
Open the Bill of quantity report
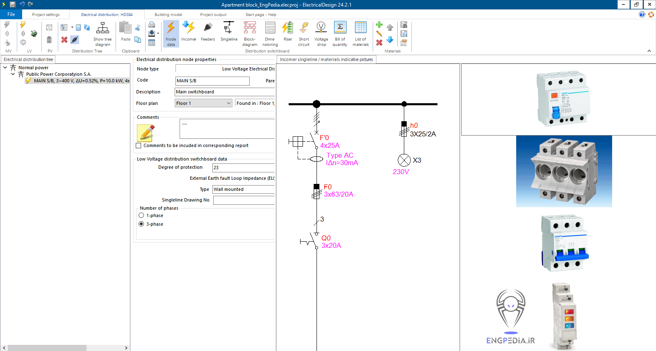tap(340, 33)
